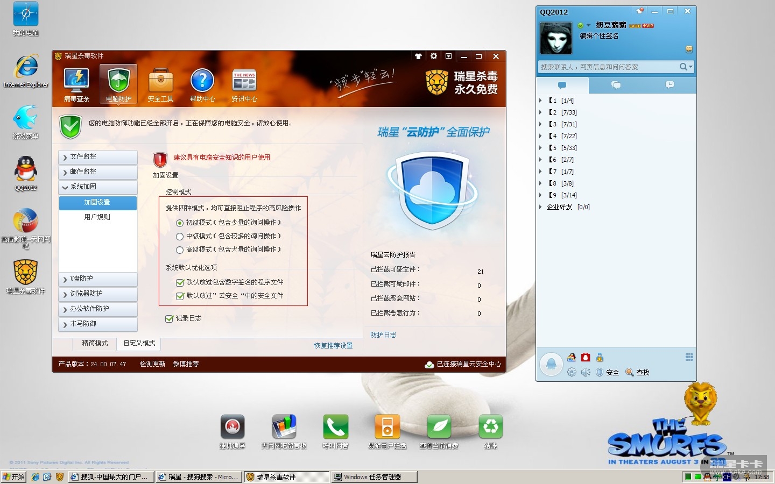Viewport: 775px width, 484px height.
Task: Toggle 默认放过包含数字签名的程序文件 checkbox
Action: click(x=180, y=282)
